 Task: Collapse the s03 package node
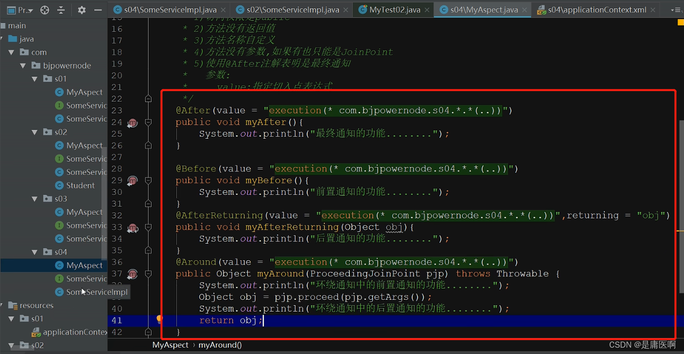(x=35, y=199)
